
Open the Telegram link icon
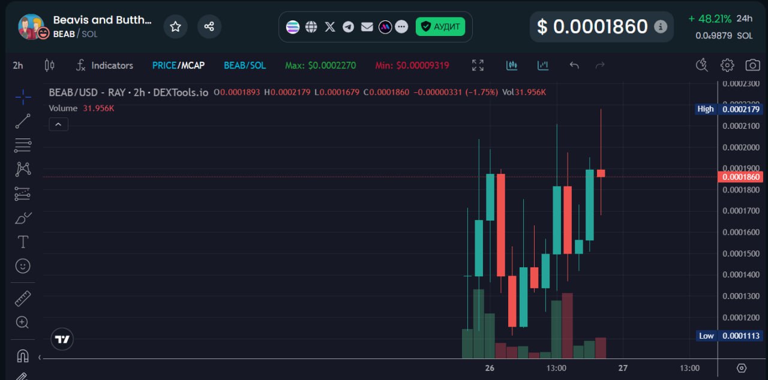[x=348, y=26]
